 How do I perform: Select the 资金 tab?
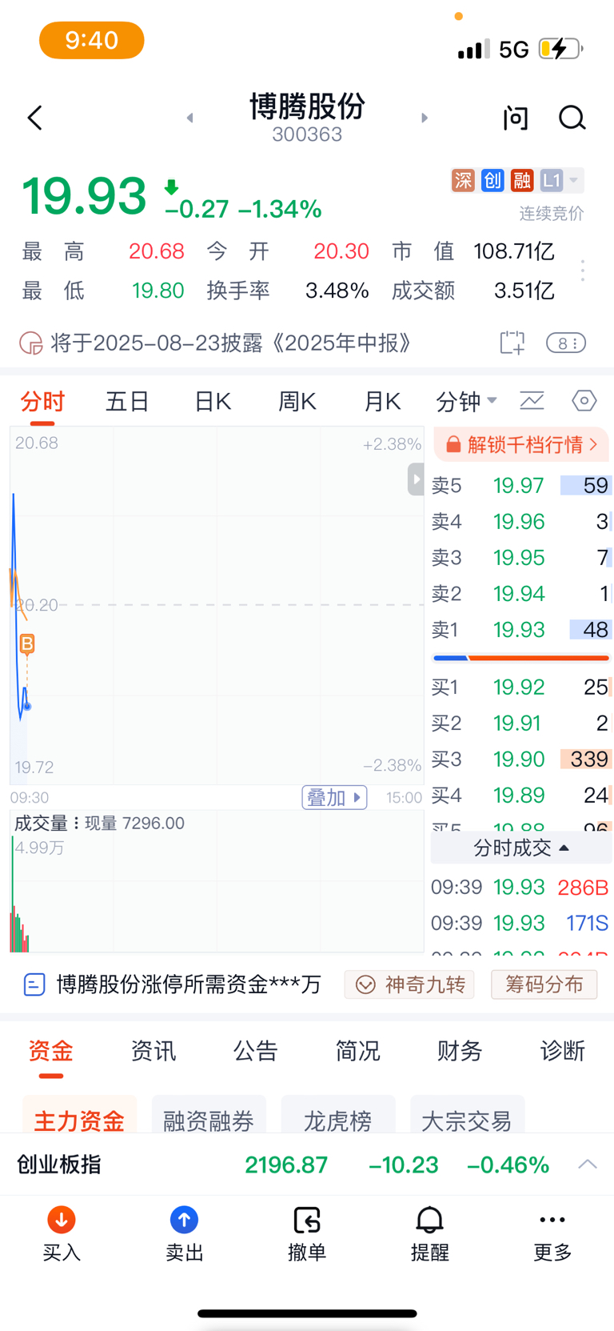(x=51, y=1051)
